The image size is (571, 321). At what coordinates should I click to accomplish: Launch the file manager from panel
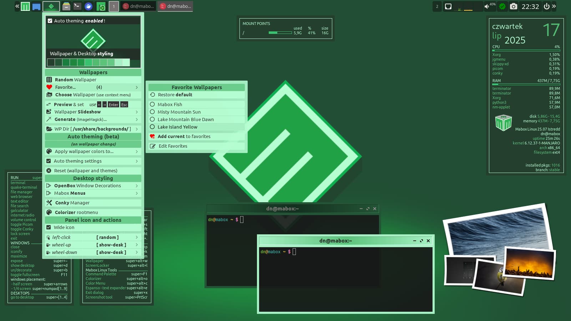click(66, 6)
